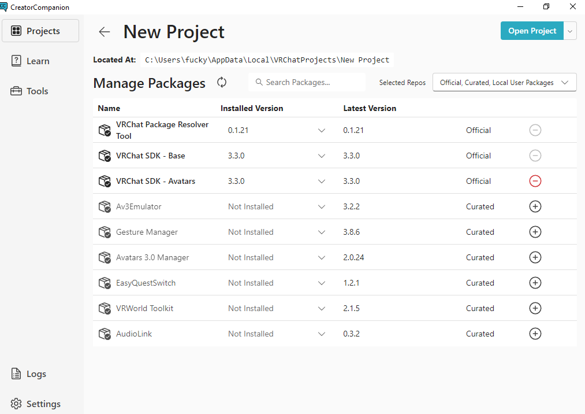Click the Open Project button
Viewport: 585px width, 414px height.
pos(532,31)
